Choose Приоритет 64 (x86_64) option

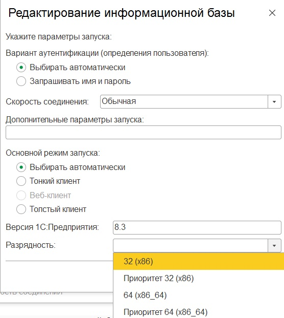[x=199, y=312]
